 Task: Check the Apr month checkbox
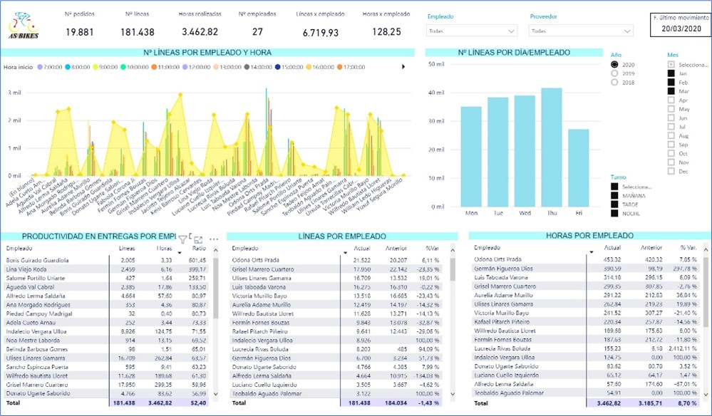pos(671,100)
